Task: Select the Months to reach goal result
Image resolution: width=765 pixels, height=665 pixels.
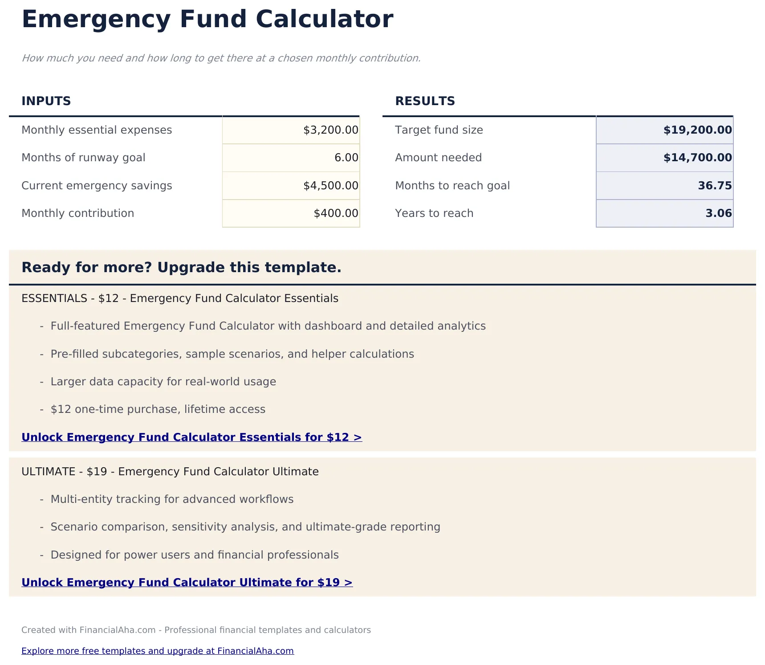Action: (x=664, y=185)
